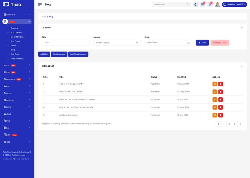Click the Remove Filter button

point(220,43)
